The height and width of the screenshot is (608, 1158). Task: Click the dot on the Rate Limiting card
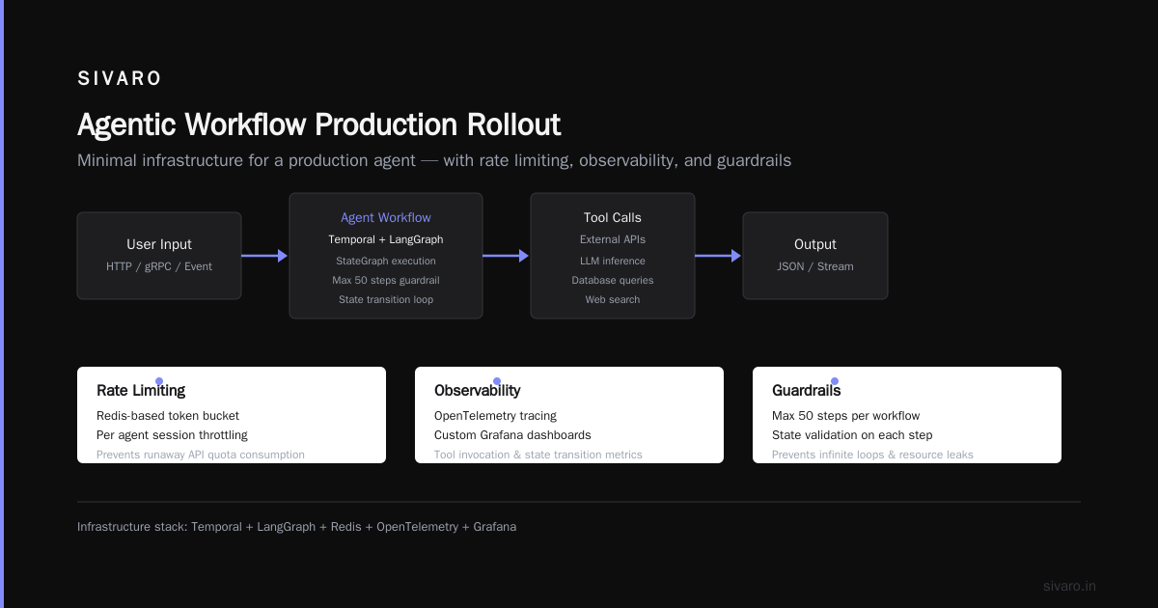click(159, 382)
